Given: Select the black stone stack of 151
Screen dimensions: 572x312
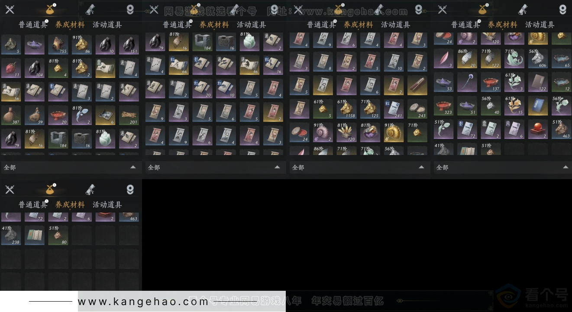Looking at the screenshot, I should point(129,45).
